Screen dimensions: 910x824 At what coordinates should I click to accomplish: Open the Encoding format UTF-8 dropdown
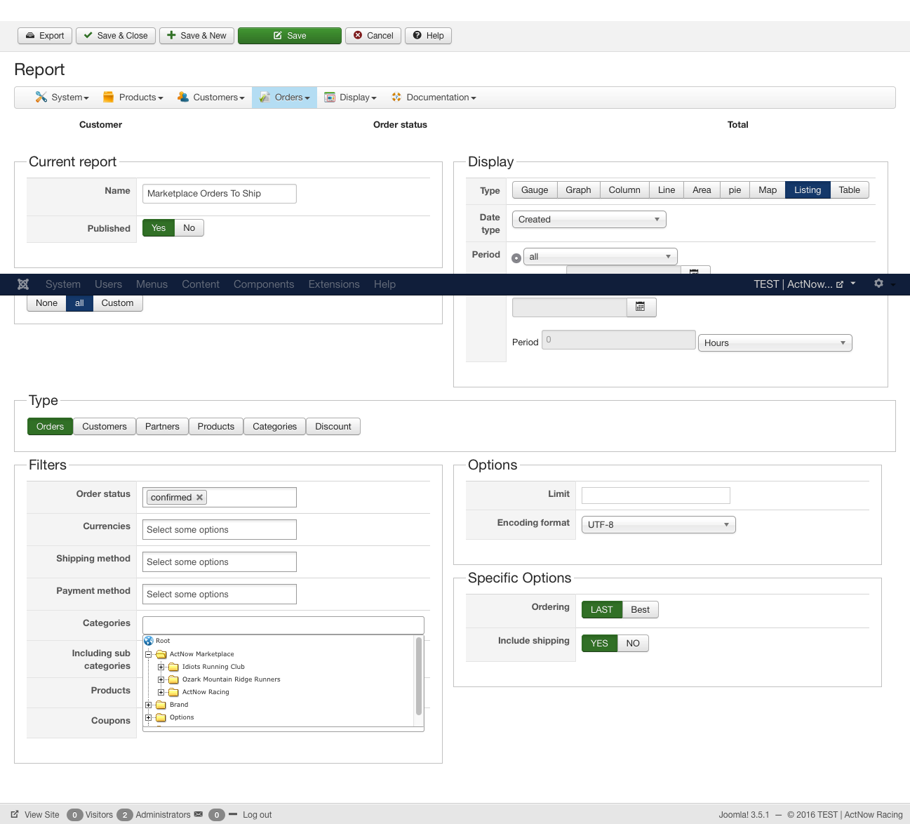[x=659, y=525]
